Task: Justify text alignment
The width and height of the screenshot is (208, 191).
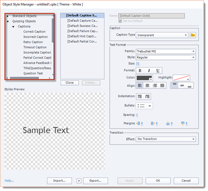Action: pyautogui.click(x=162, y=86)
